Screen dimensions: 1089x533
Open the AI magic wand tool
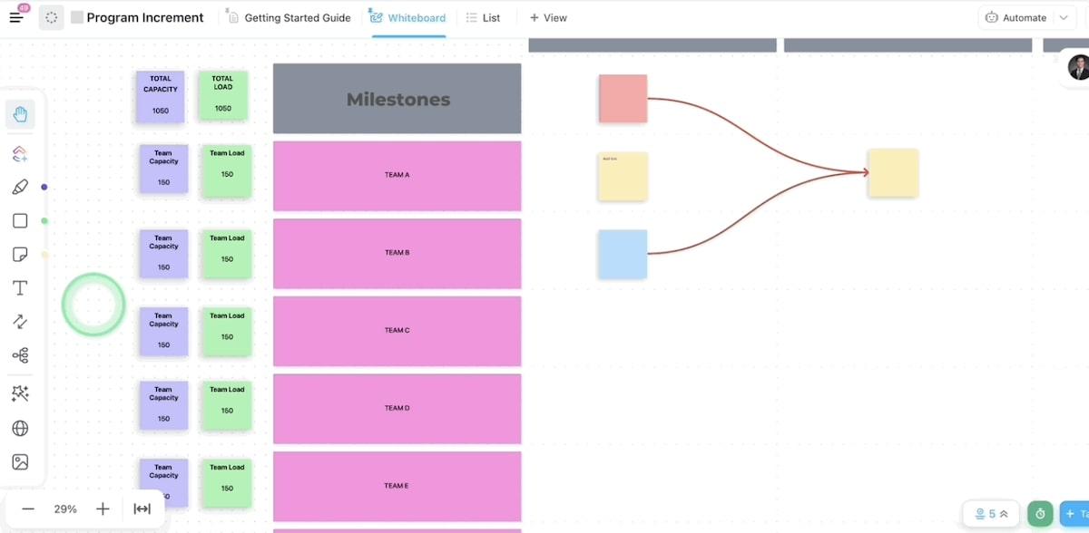coord(20,393)
